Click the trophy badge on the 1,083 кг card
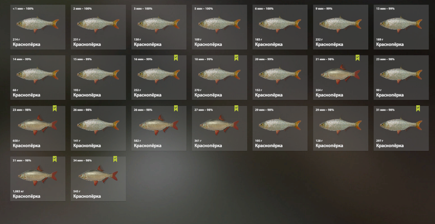This screenshot has height=224, width=435. pyautogui.click(x=55, y=159)
